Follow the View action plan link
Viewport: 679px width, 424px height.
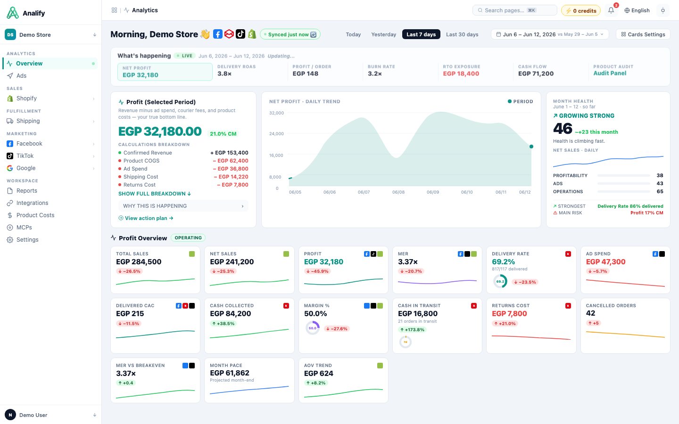pyautogui.click(x=146, y=218)
